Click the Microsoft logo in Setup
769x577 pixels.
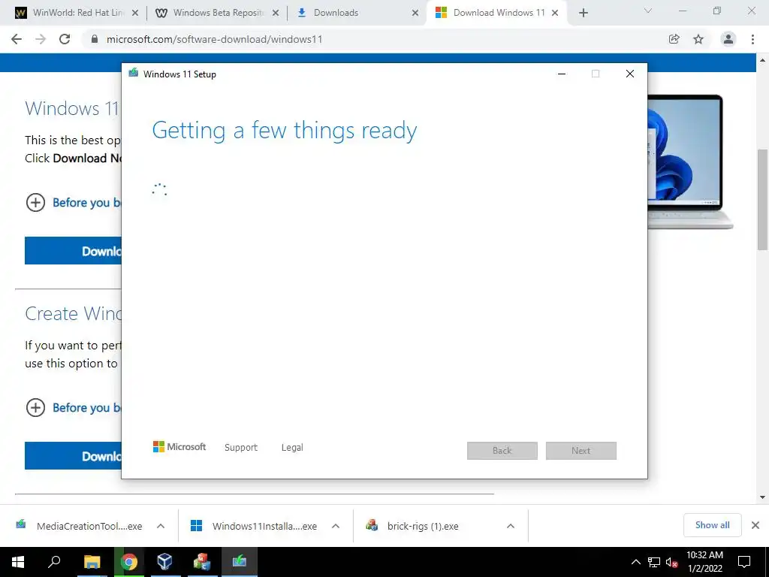[x=179, y=447]
